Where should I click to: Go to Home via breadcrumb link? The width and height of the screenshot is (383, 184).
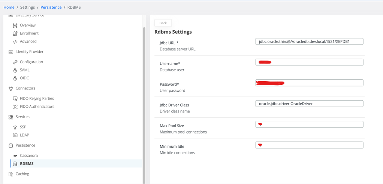click(9, 7)
